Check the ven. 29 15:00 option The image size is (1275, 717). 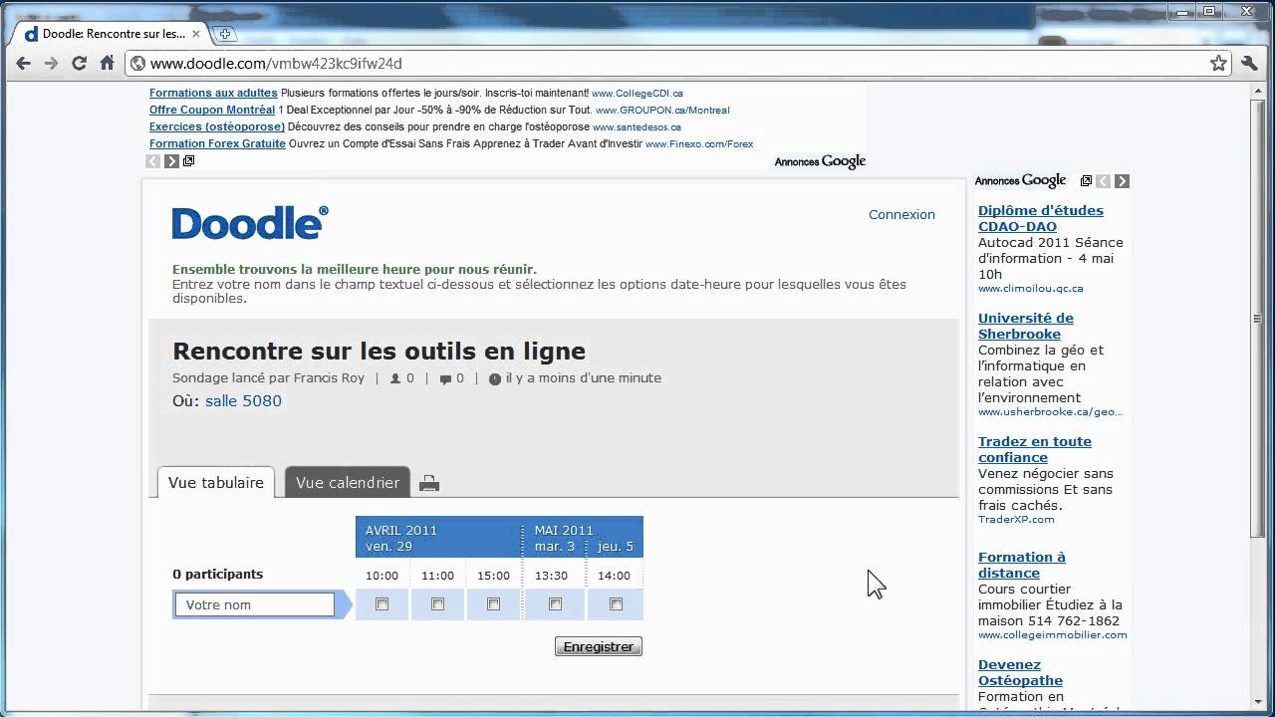493,604
